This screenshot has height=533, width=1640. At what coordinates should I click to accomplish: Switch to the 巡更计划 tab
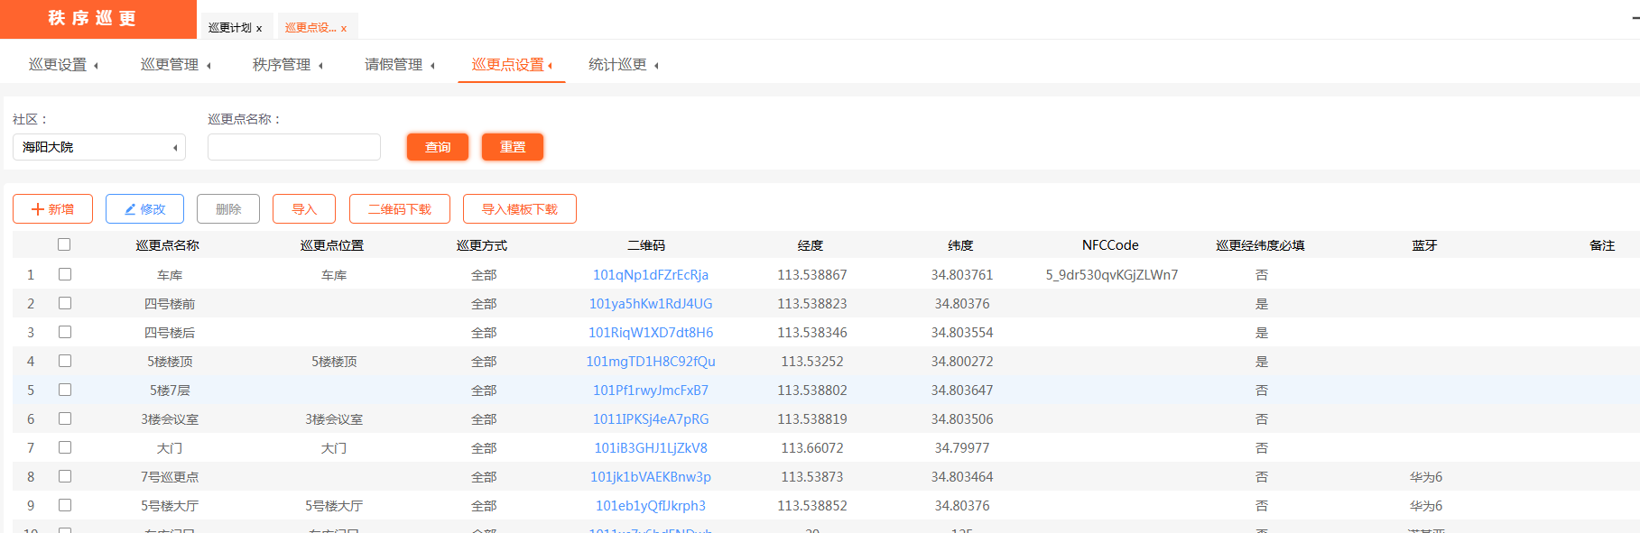(229, 28)
